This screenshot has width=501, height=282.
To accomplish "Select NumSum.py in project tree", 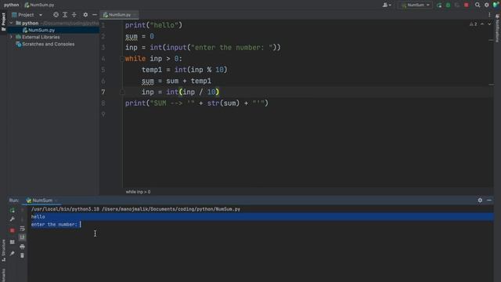I will (x=41, y=30).
